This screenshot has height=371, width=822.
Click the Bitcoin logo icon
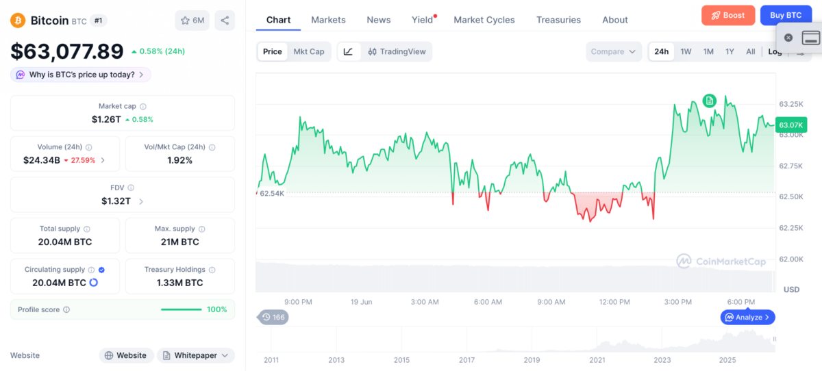pos(18,21)
